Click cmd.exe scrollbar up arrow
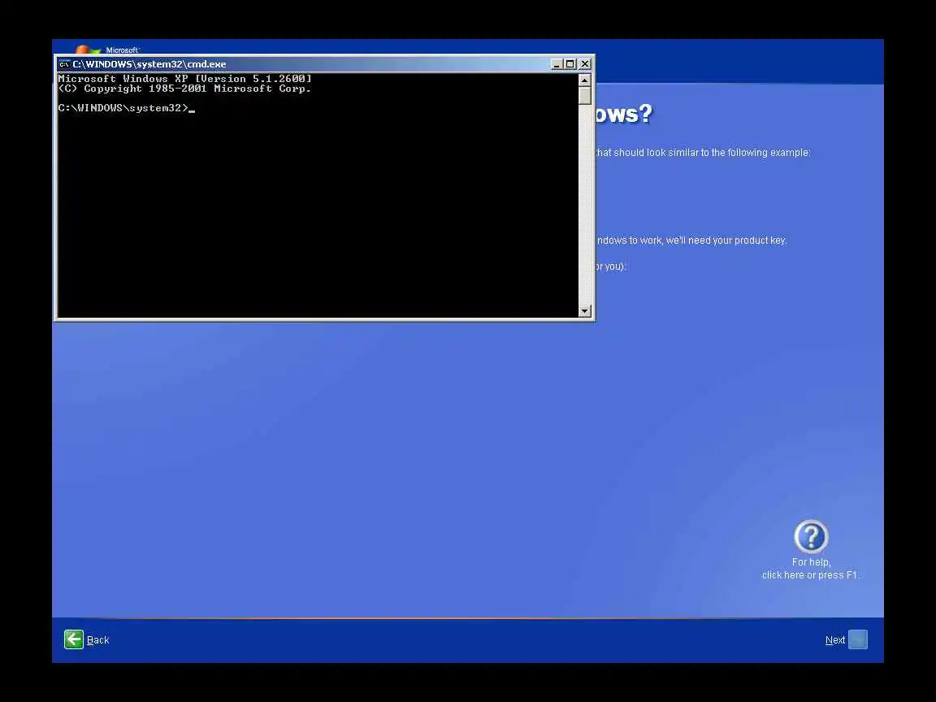 pyautogui.click(x=585, y=80)
